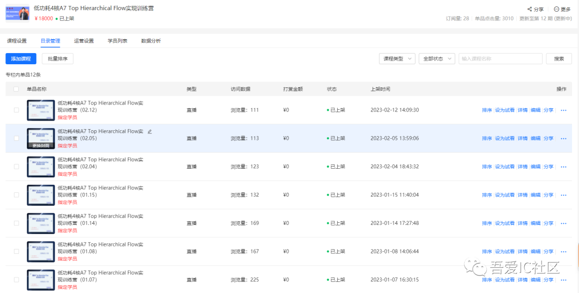Check the box for the (02.12) course row
579x293 pixels.
[x=16, y=110]
